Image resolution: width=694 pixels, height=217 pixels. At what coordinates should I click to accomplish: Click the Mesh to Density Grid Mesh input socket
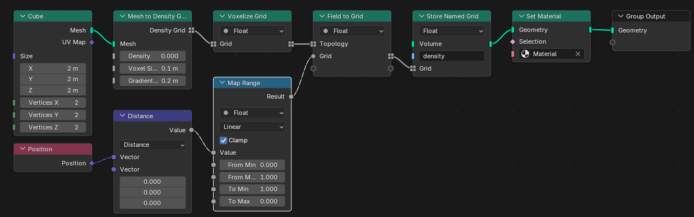coord(114,44)
